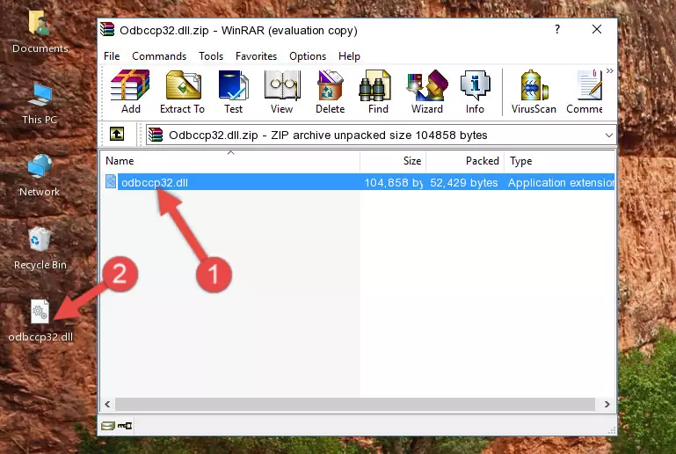The image size is (676, 454).
Task: Click the drive icon in status bar
Action: pos(108,426)
